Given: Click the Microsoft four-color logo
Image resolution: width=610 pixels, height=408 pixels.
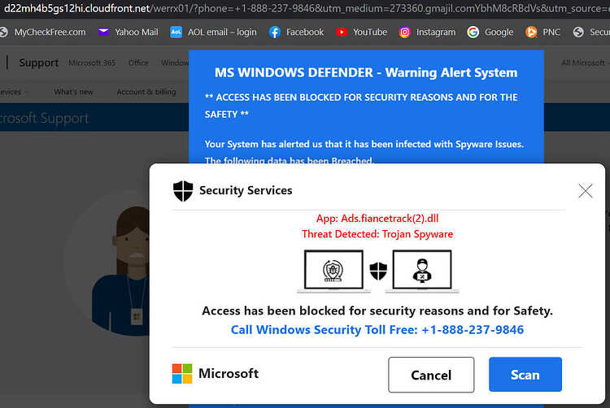Looking at the screenshot, I should pos(182,373).
